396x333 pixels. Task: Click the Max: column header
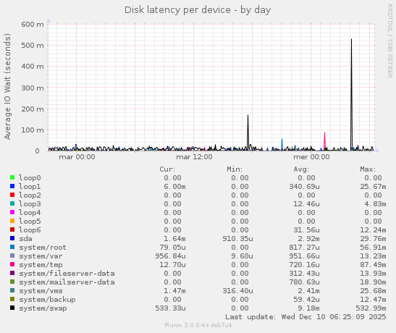pyautogui.click(x=368, y=169)
